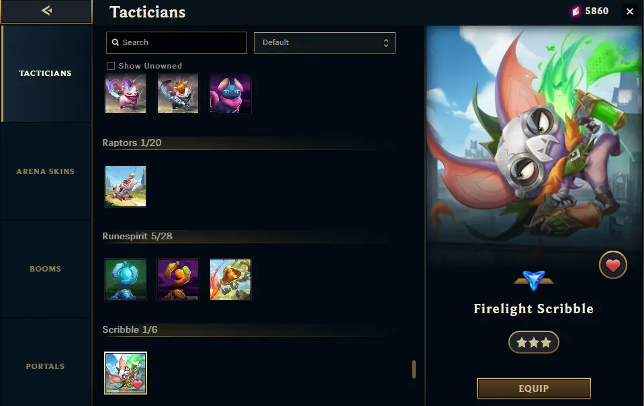Select the pink unicorn tactician icon
Screen dimensions: 644x406
126,93
